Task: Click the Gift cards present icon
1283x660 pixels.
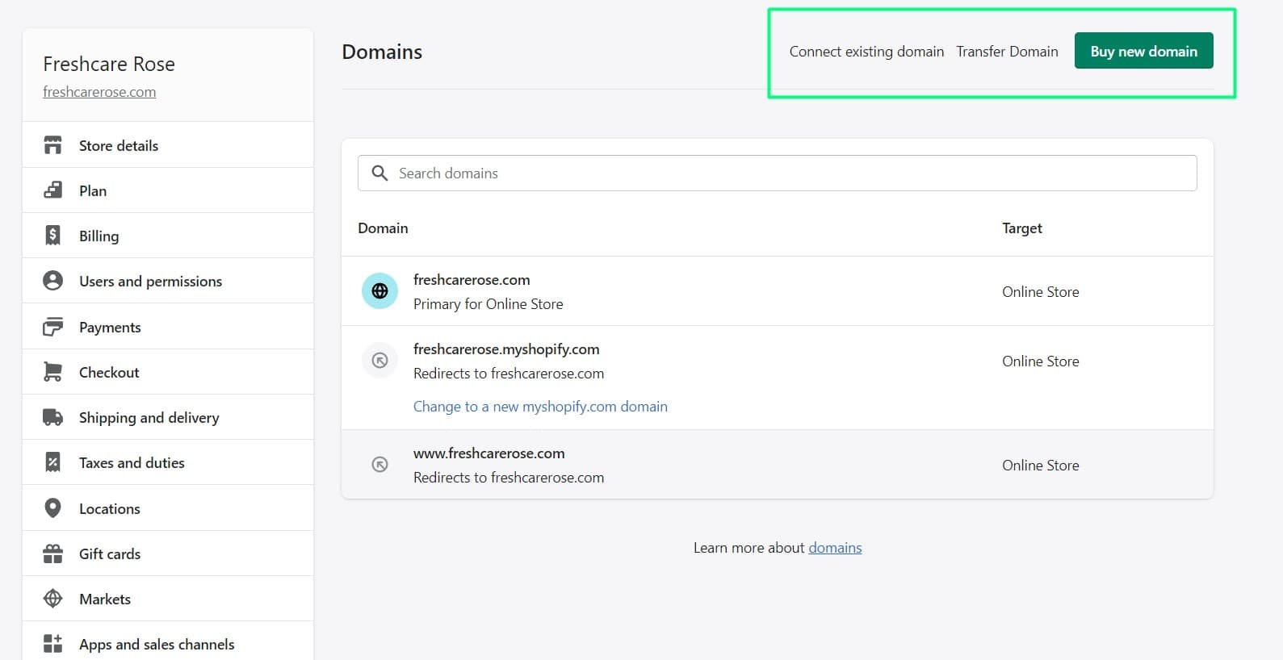Action: pyautogui.click(x=52, y=553)
